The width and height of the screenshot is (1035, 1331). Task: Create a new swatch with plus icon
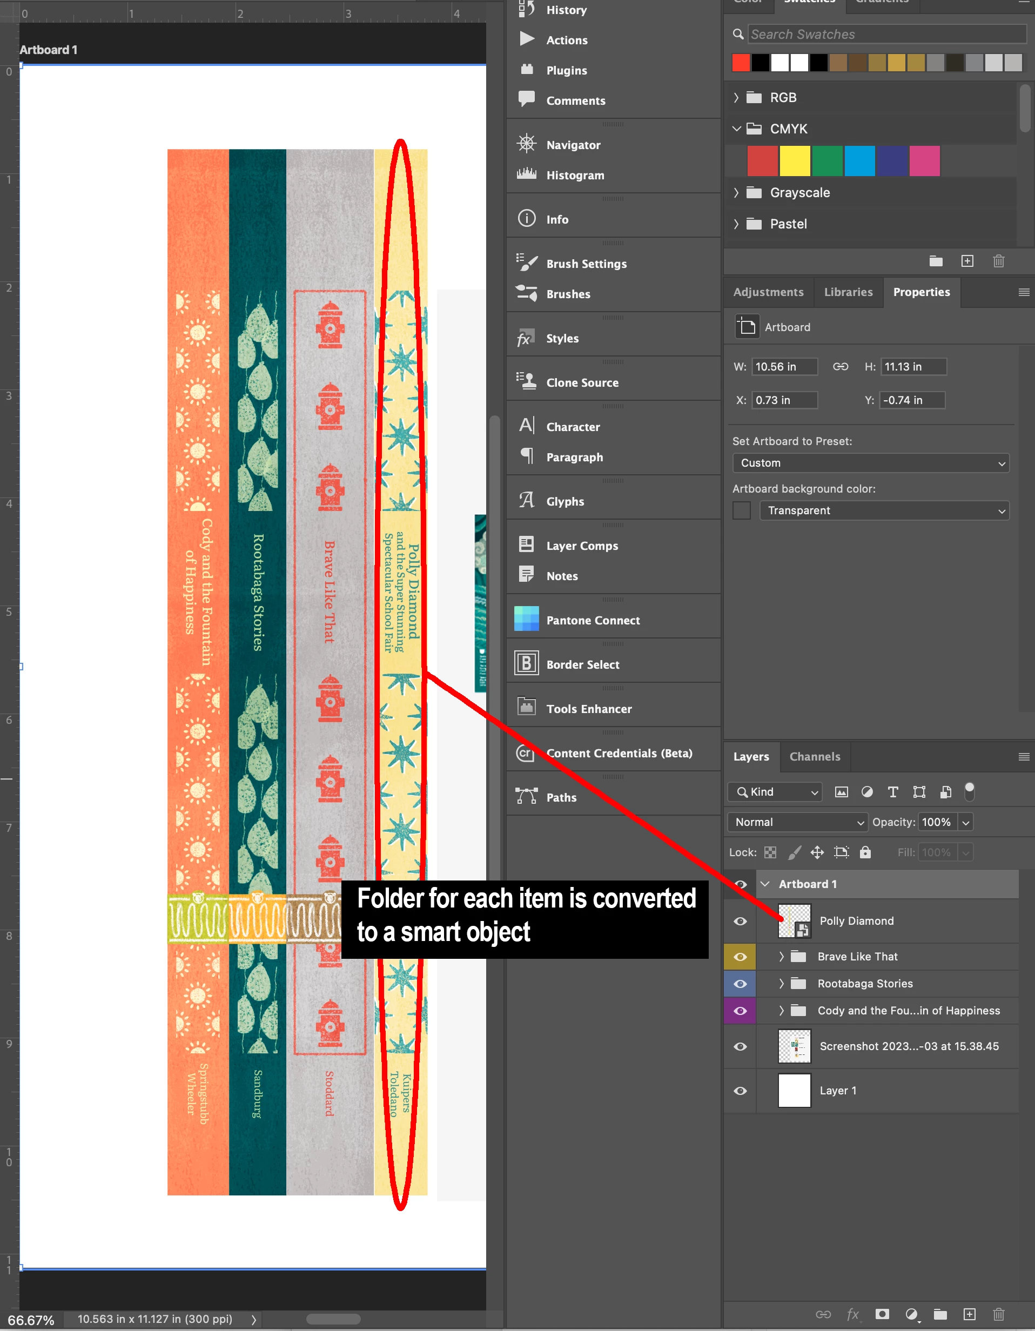point(967,261)
